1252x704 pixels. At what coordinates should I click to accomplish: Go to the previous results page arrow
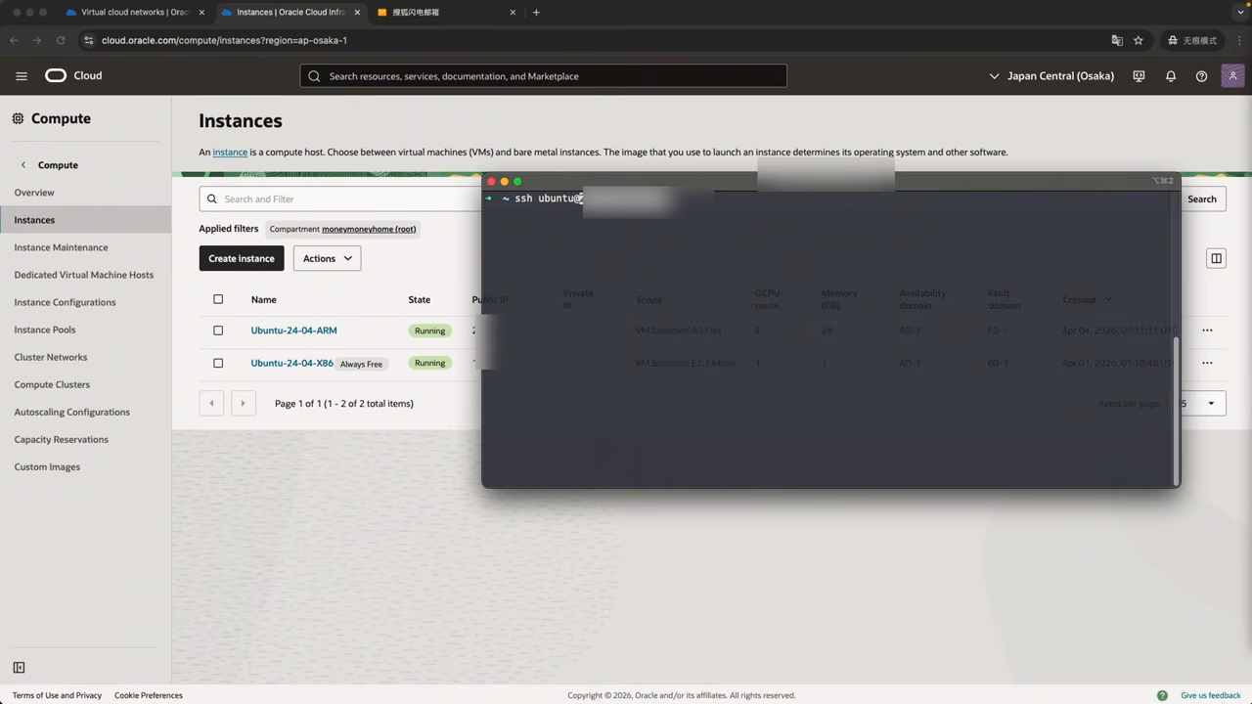tap(211, 403)
